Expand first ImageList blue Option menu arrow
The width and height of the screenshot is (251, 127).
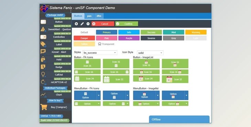158,95
